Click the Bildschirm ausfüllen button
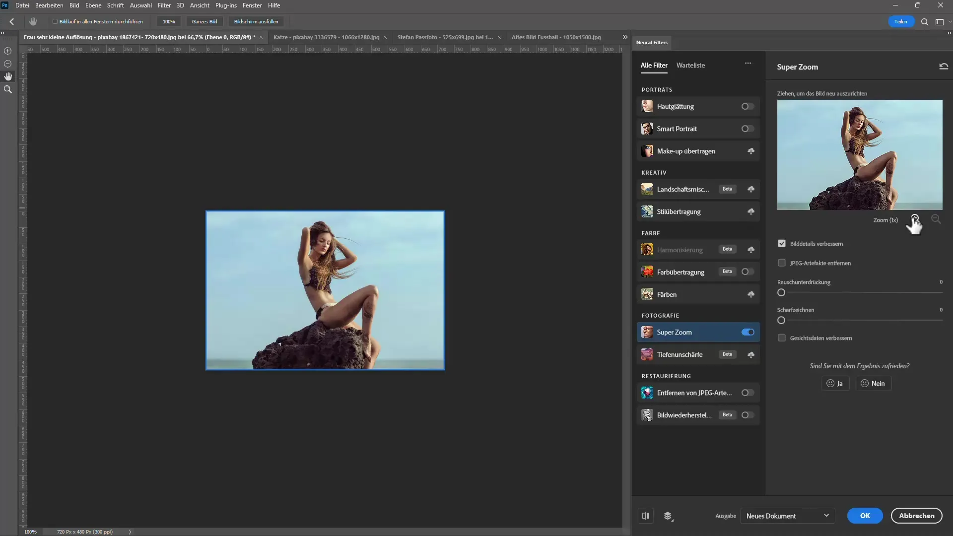The height and width of the screenshot is (536, 953). click(x=256, y=21)
